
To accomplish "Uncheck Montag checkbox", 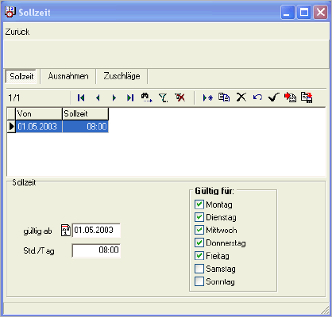I will [199, 204].
